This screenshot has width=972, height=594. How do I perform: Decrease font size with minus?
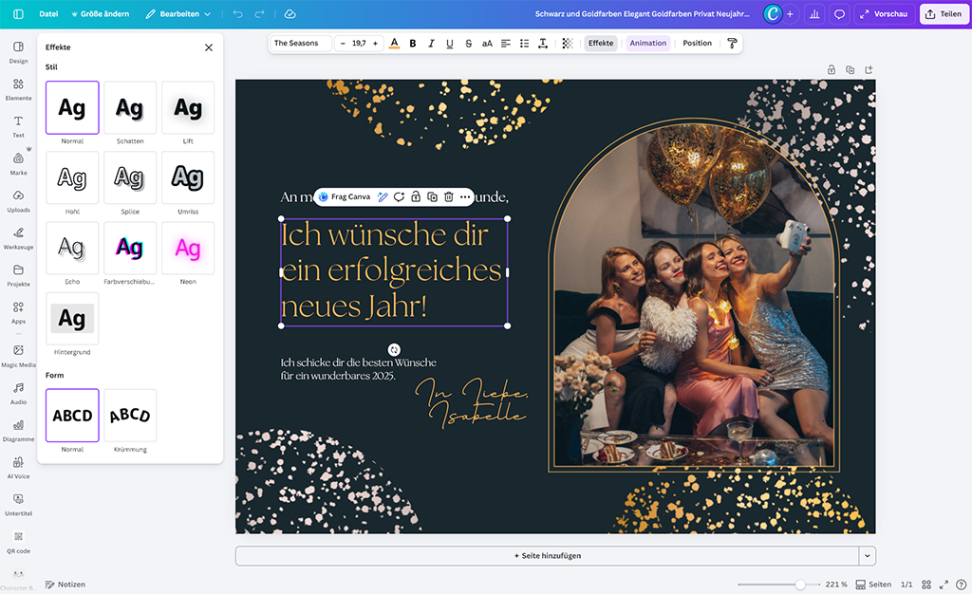point(343,44)
